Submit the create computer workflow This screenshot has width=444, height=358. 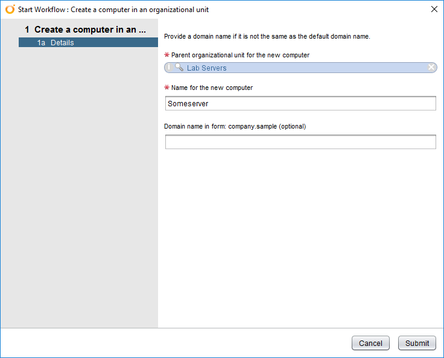click(417, 343)
